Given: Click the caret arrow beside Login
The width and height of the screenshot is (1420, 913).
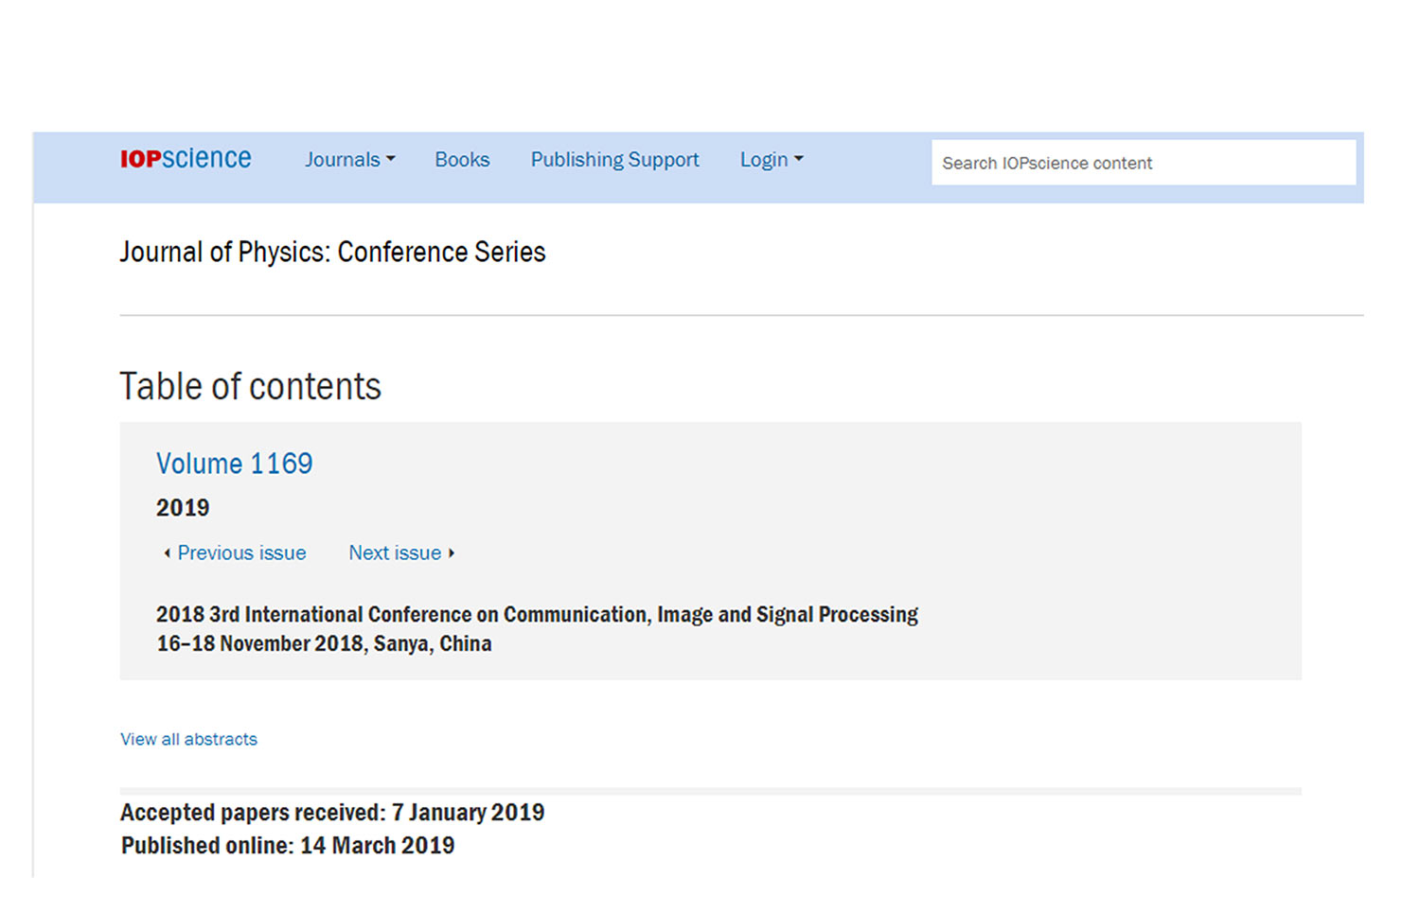Looking at the screenshot, I should (799, 160).
